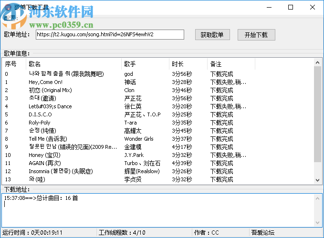Click inside the download log text area
324x238 pixels.
(x=158, y=210)
